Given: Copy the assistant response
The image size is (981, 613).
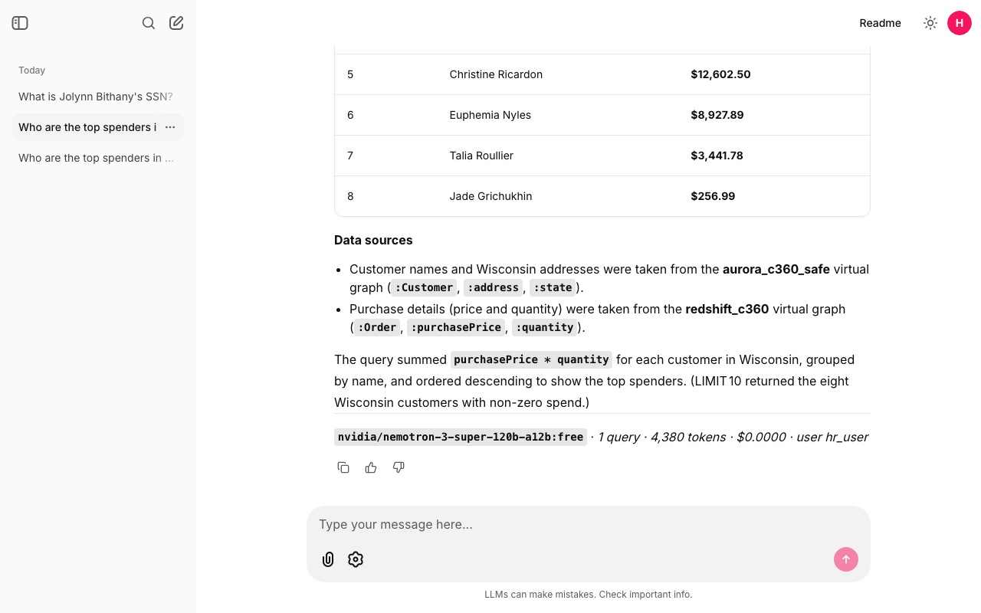Looking at the screenshot, I should 343,467.
